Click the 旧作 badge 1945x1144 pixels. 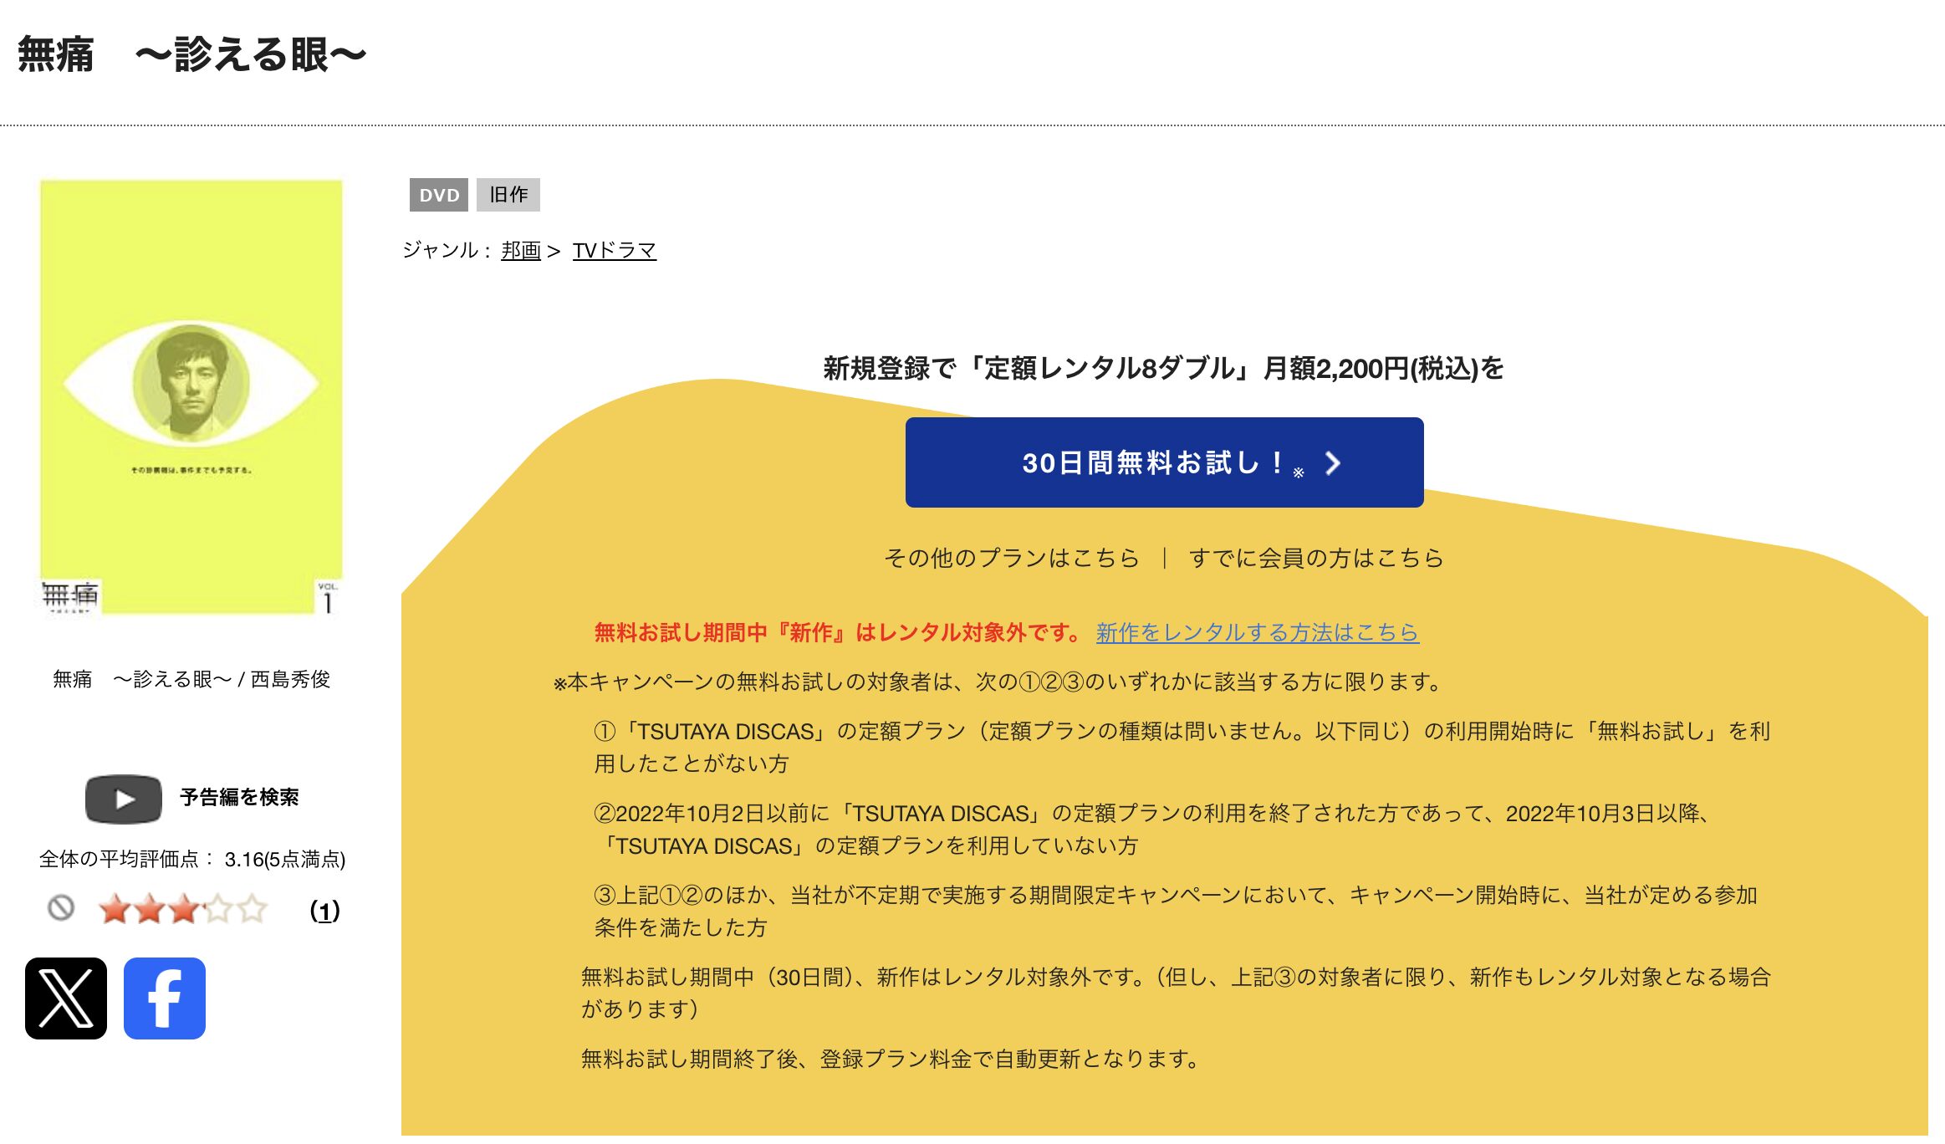tap(508, 195)
